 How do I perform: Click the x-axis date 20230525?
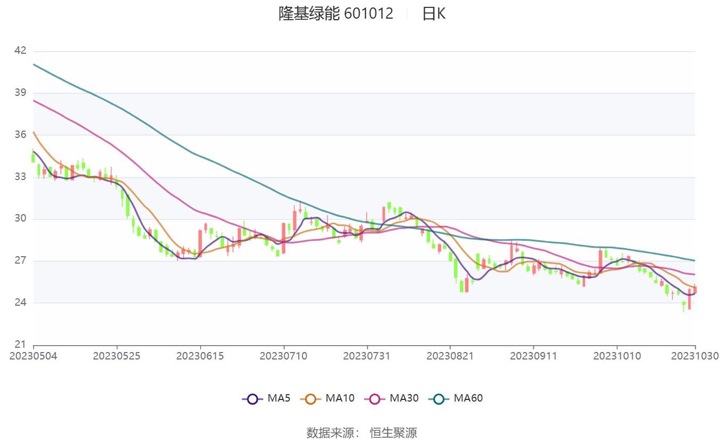point(117,356)
